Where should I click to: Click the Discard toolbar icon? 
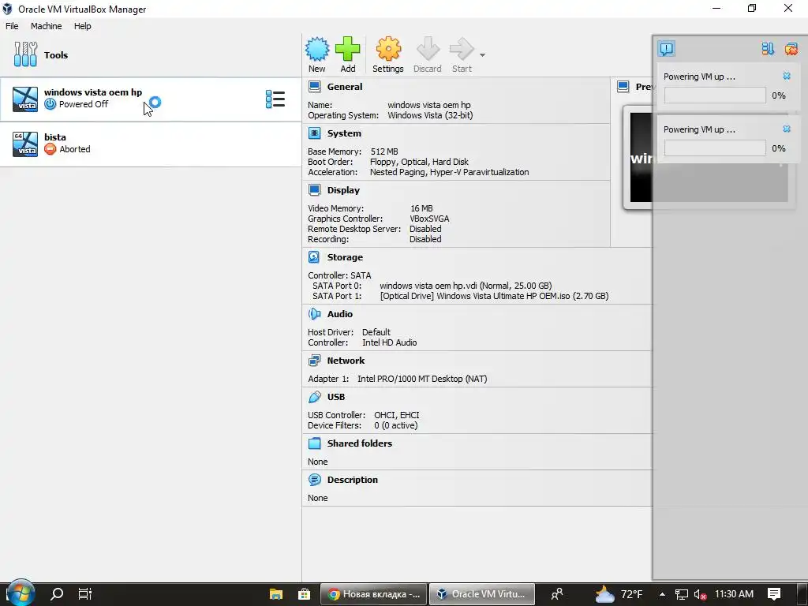pos(428,50)
